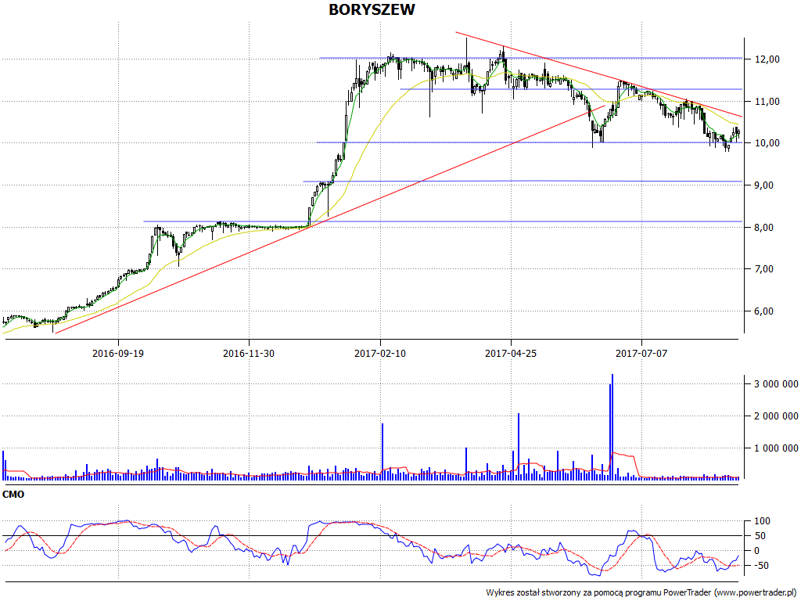This screenshot has height=601, width=801.
Task: Click the 12,00 price axis label
Action: coord(767,59)
